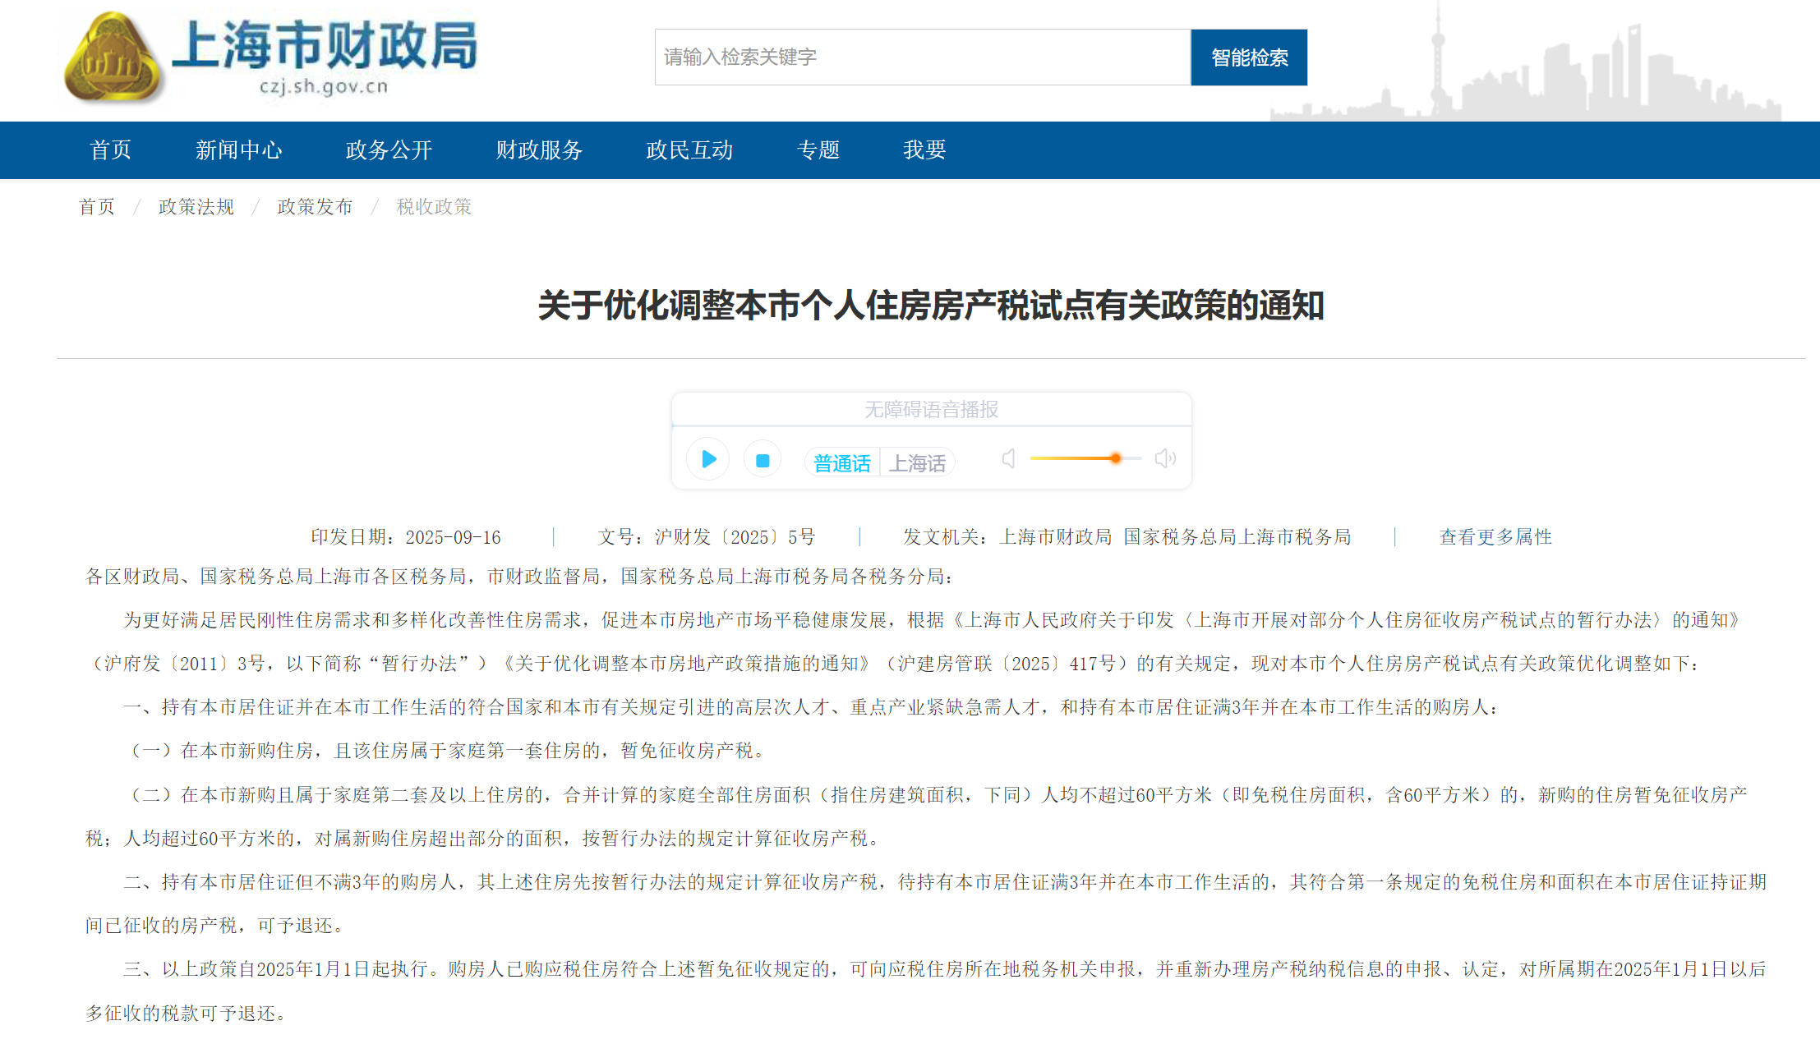Open the 首页 navigation menu item
1820x1053 pixels.
[110, 150]
